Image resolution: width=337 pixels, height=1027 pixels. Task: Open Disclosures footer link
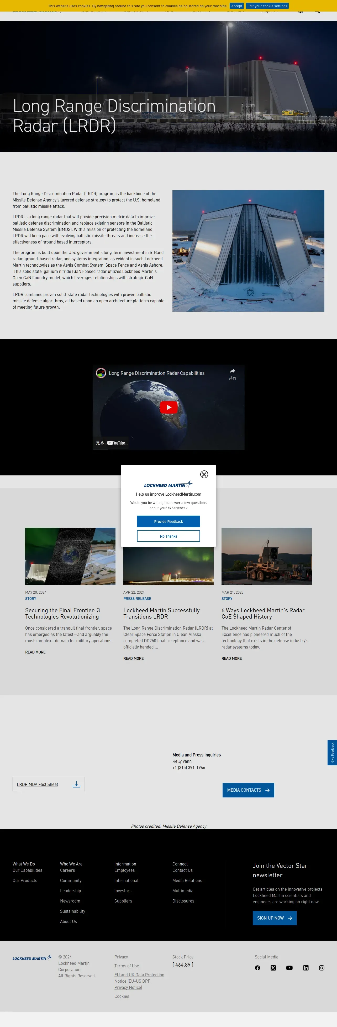coord(183,901)
